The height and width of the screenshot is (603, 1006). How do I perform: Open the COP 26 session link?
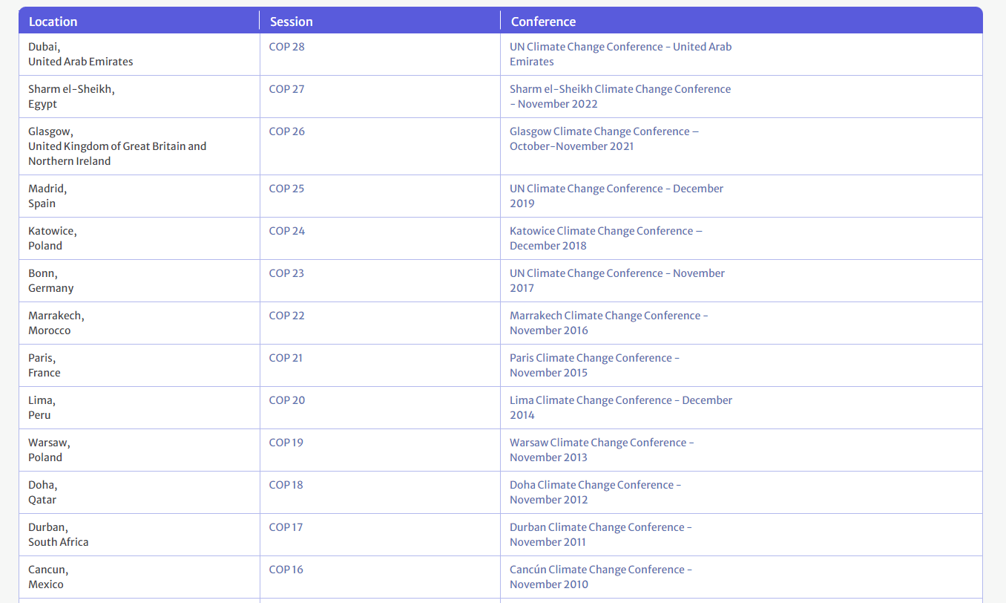(286, 131)
